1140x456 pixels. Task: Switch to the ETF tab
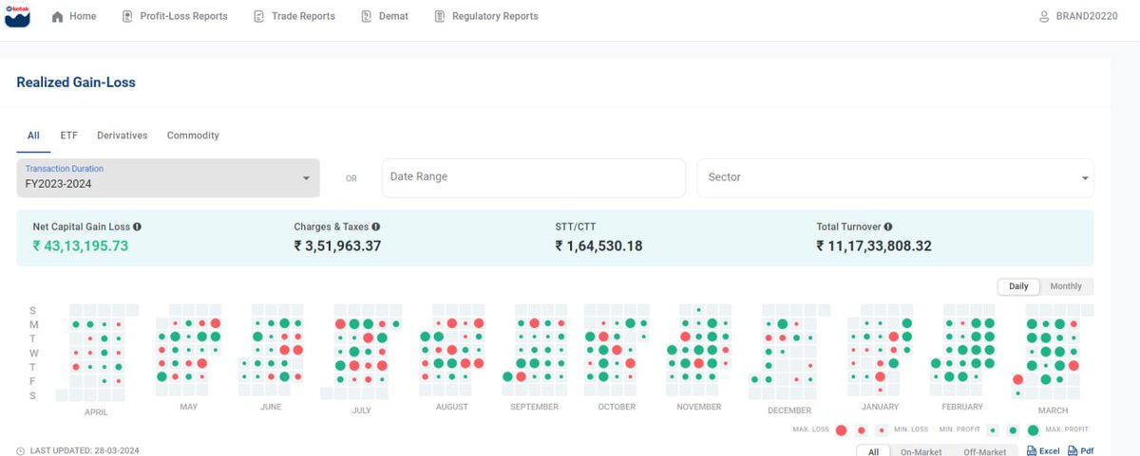(68, 136)
